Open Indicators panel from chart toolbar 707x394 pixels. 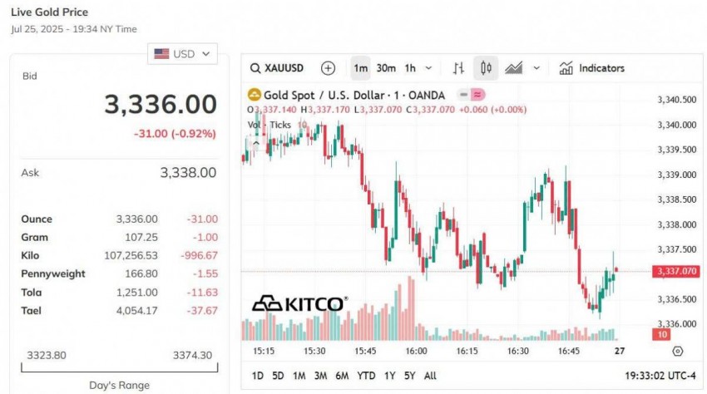click(x=592, y=68)
